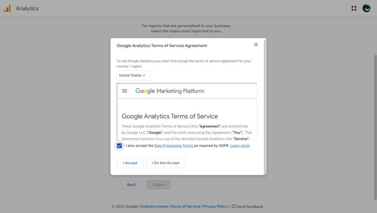
Task: Uncheck the Data Processing Terms acceptance checkbox
Action: [119, 145]
